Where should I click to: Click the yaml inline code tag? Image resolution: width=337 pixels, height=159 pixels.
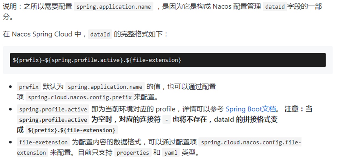170,153
